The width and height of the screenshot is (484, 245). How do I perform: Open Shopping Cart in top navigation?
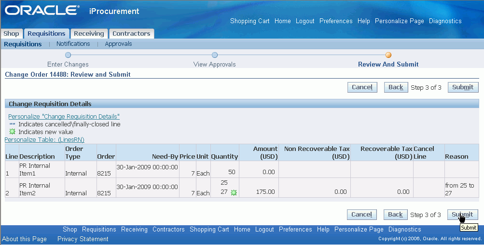click(249, 21)
